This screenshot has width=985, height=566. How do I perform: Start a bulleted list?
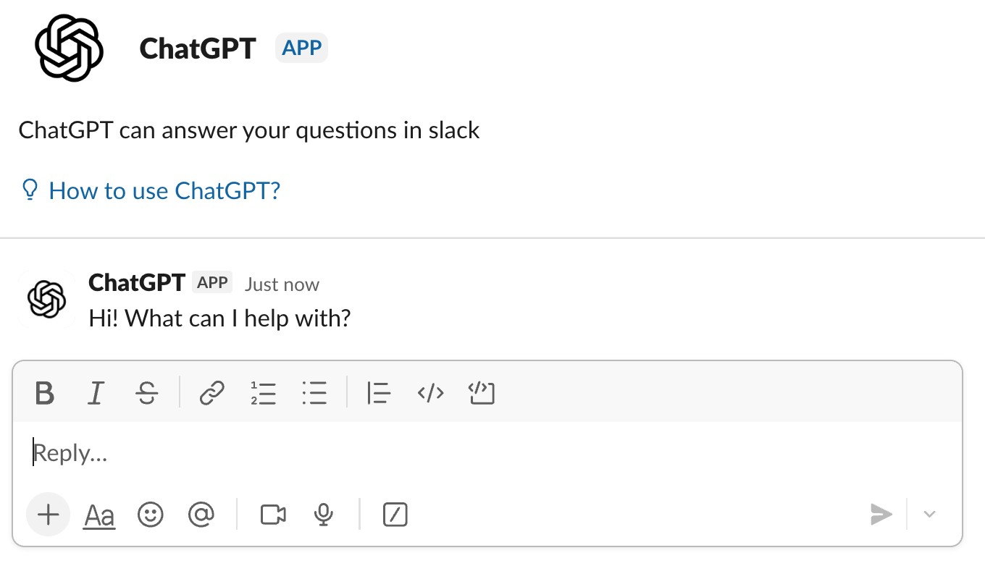(314, 393)
